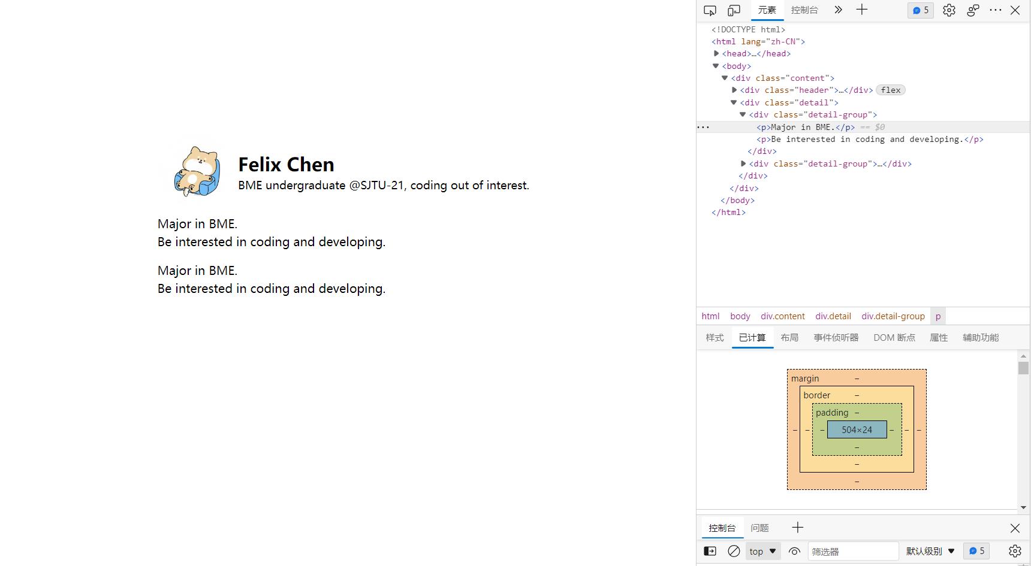
Task: Toggle the flex badge on header div
Action: pyautogui.click(x=891, y=90)
